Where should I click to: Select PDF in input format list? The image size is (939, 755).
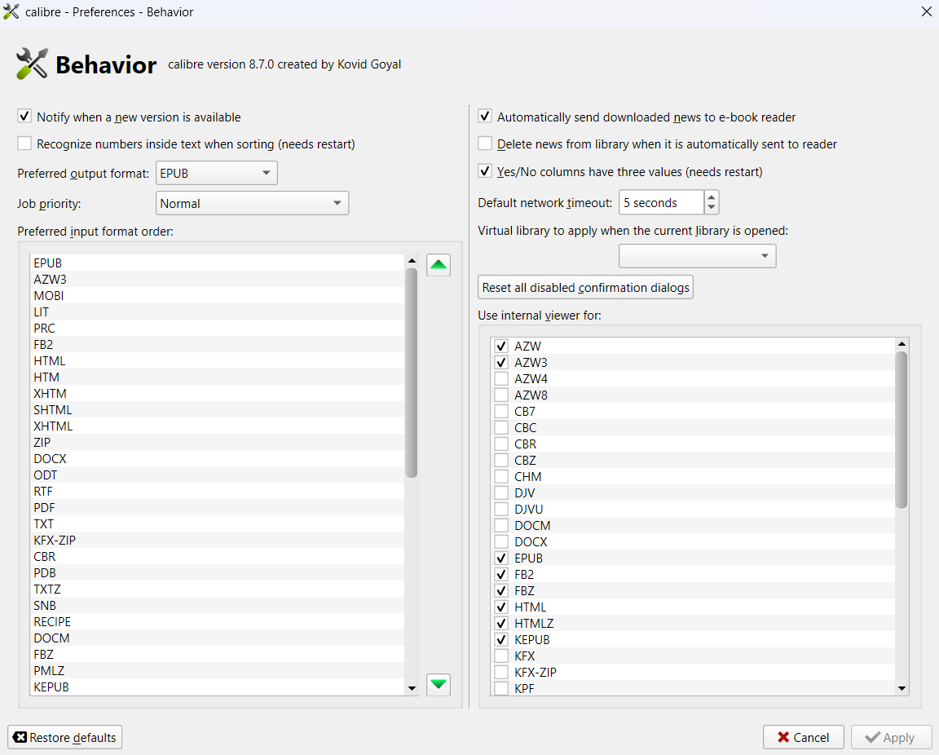(218, 507)
